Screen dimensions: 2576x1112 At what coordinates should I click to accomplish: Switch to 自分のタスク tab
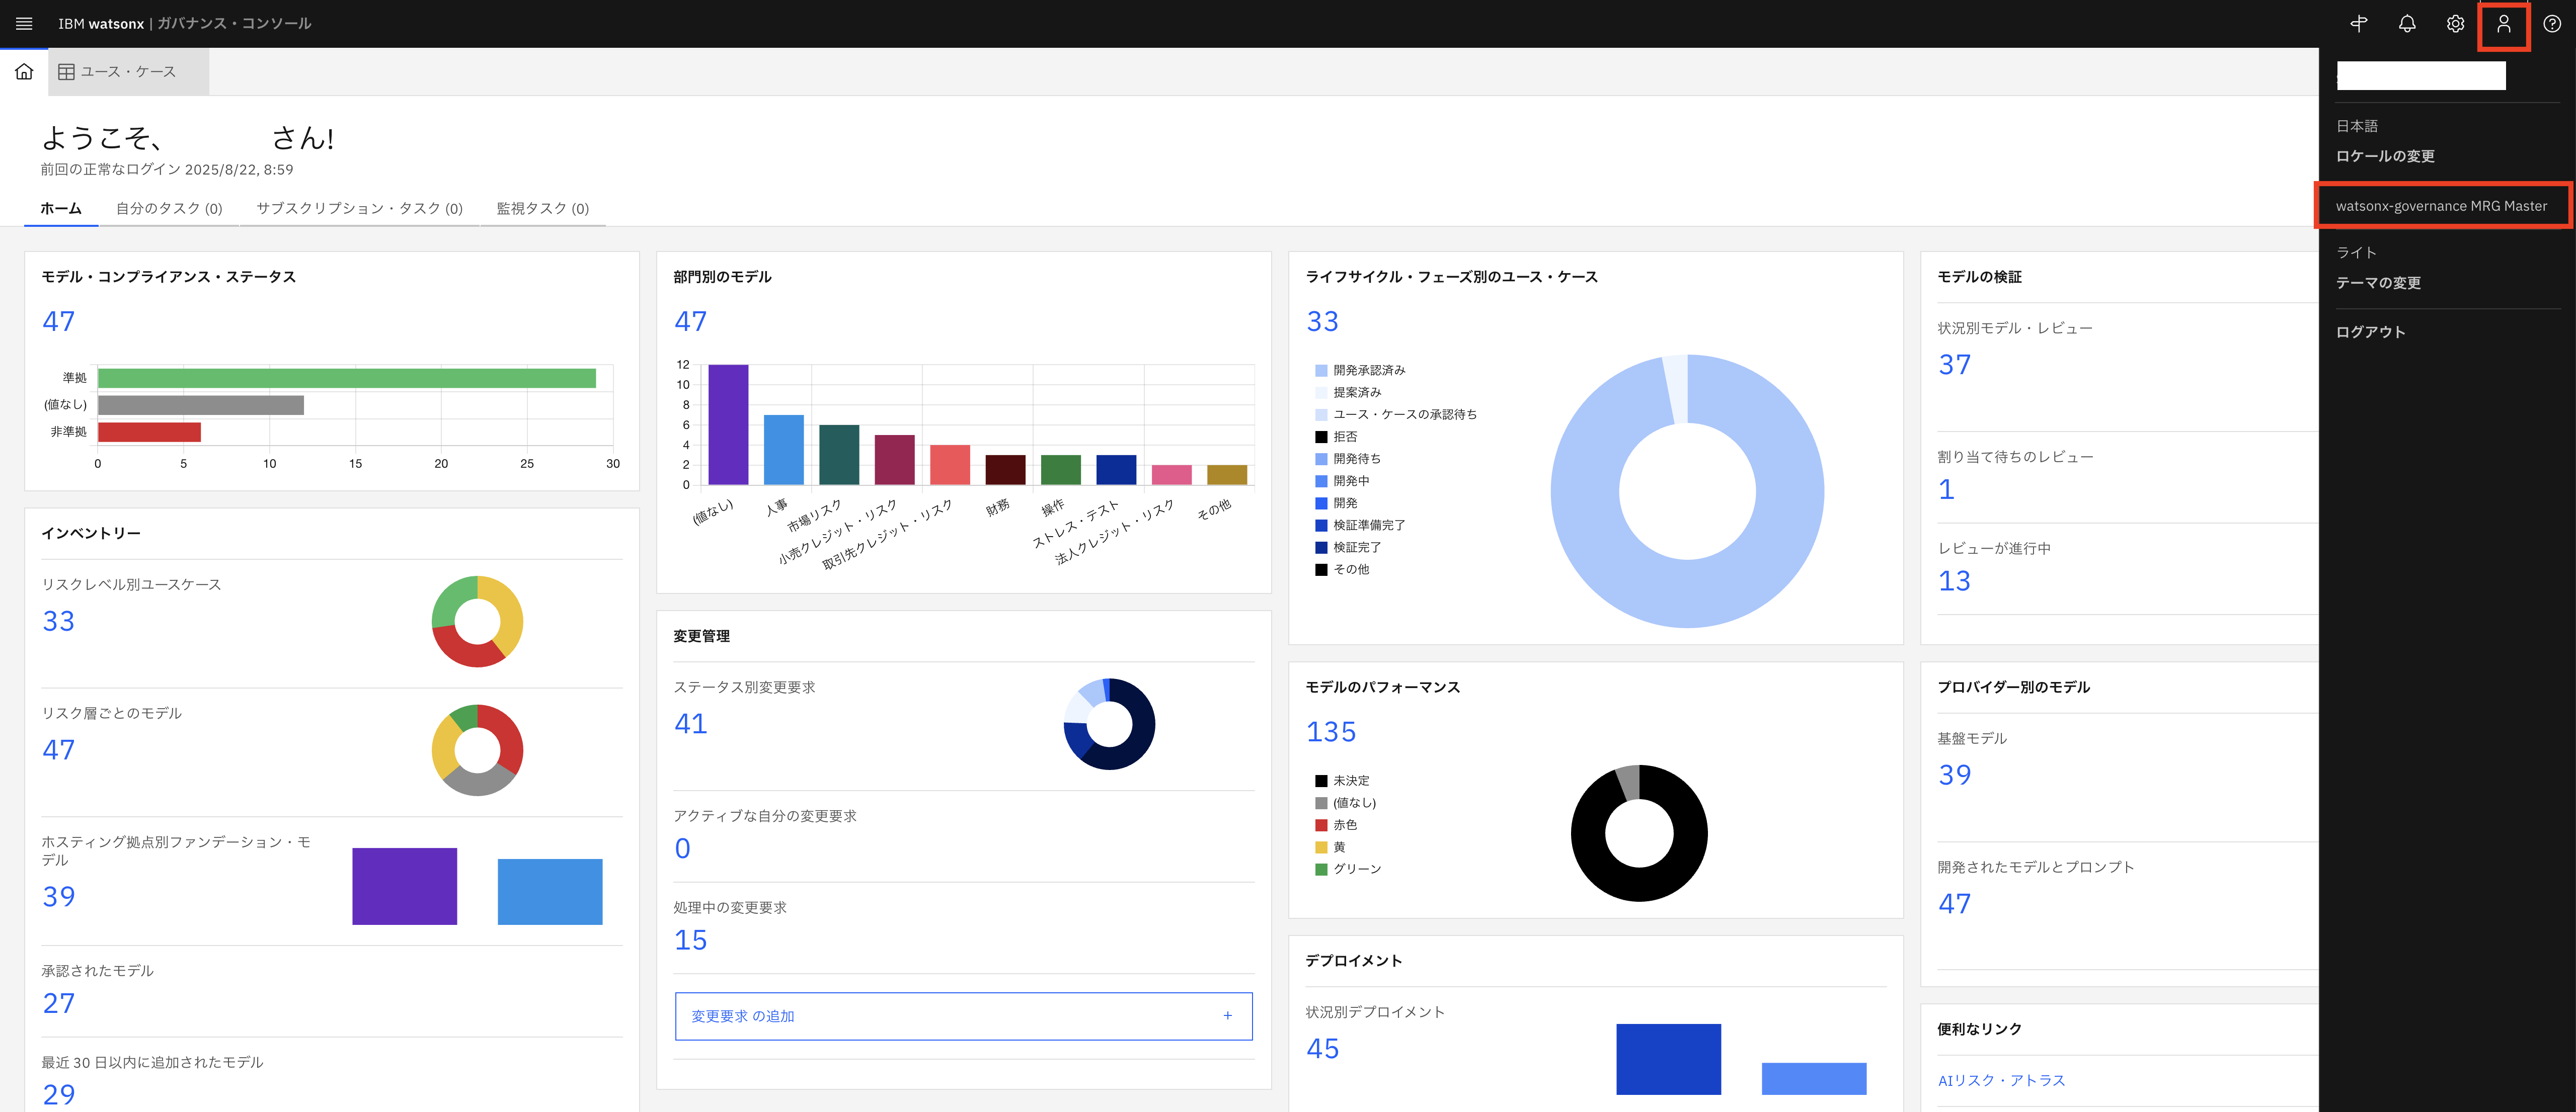[x=169, y=208]
